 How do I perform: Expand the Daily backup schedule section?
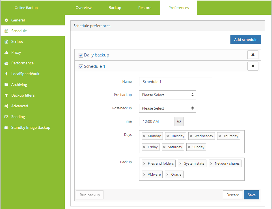point(96,55)
